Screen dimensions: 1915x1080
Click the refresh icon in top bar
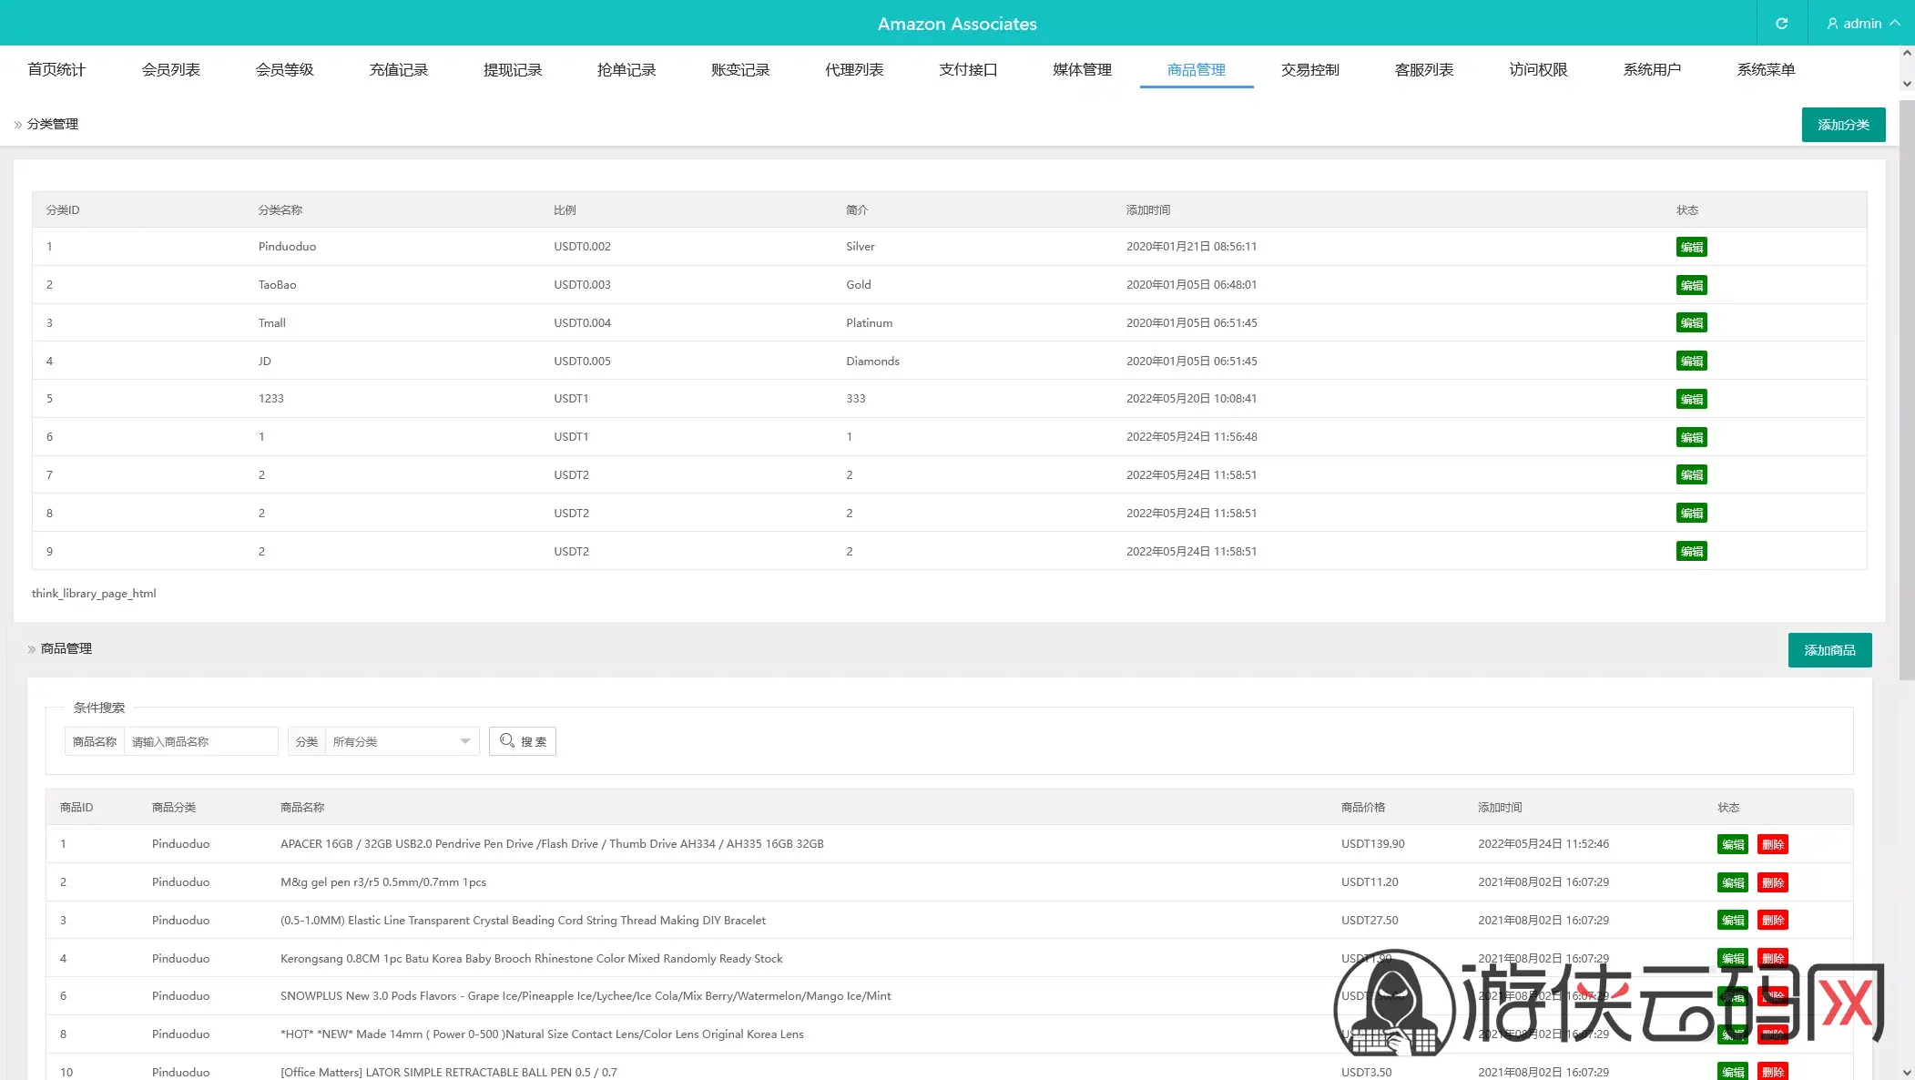pyautogui.click(x=1781, y=24)
